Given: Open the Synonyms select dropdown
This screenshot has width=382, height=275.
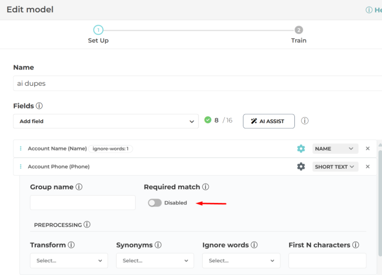Looking at the screenshot, I should [155, 261].
